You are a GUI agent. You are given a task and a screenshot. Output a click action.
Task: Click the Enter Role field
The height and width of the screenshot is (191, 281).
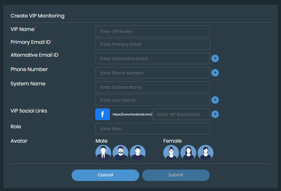point(152,129)
